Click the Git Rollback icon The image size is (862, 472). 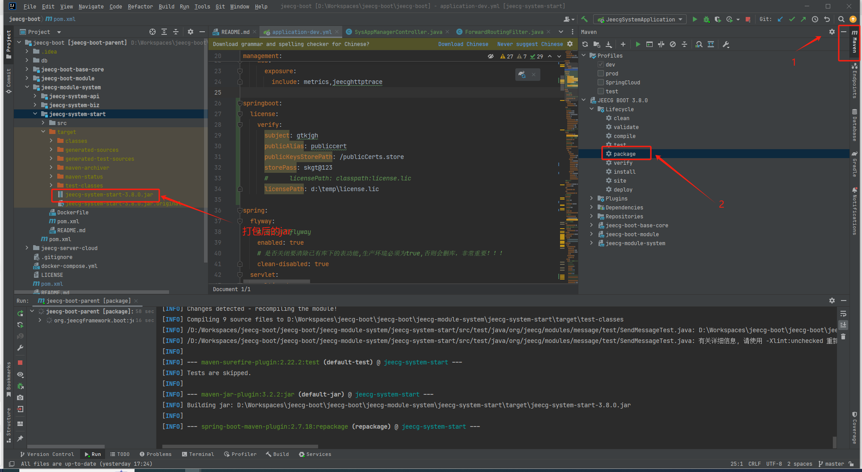coord(827,19)
